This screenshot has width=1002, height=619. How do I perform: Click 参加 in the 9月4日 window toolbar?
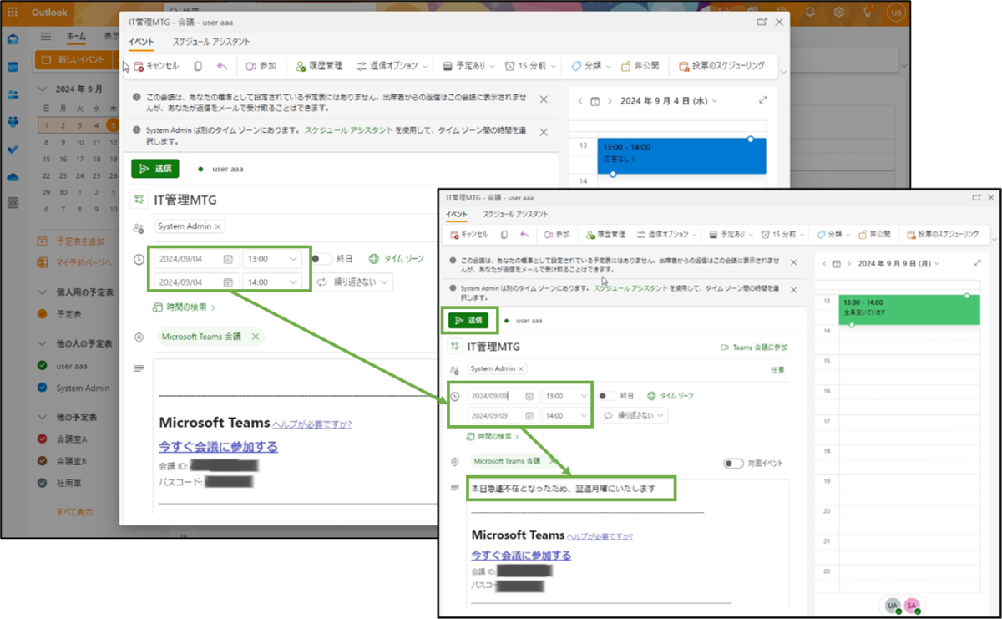click(x=261, y=66)
